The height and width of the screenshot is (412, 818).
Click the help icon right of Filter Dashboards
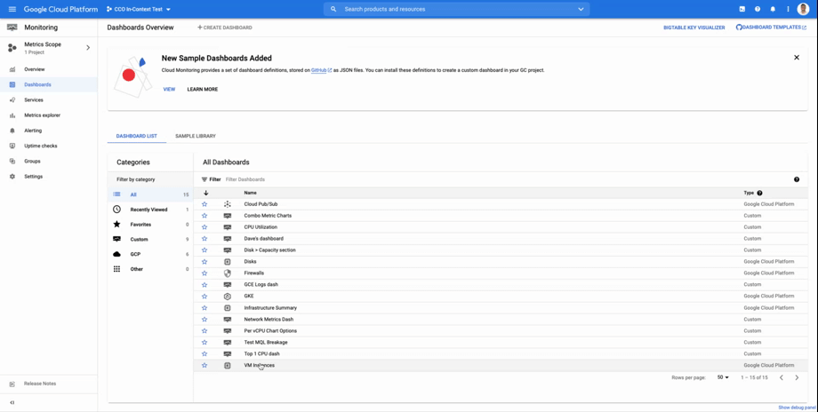pyautogui.click(x=796, y=179)
